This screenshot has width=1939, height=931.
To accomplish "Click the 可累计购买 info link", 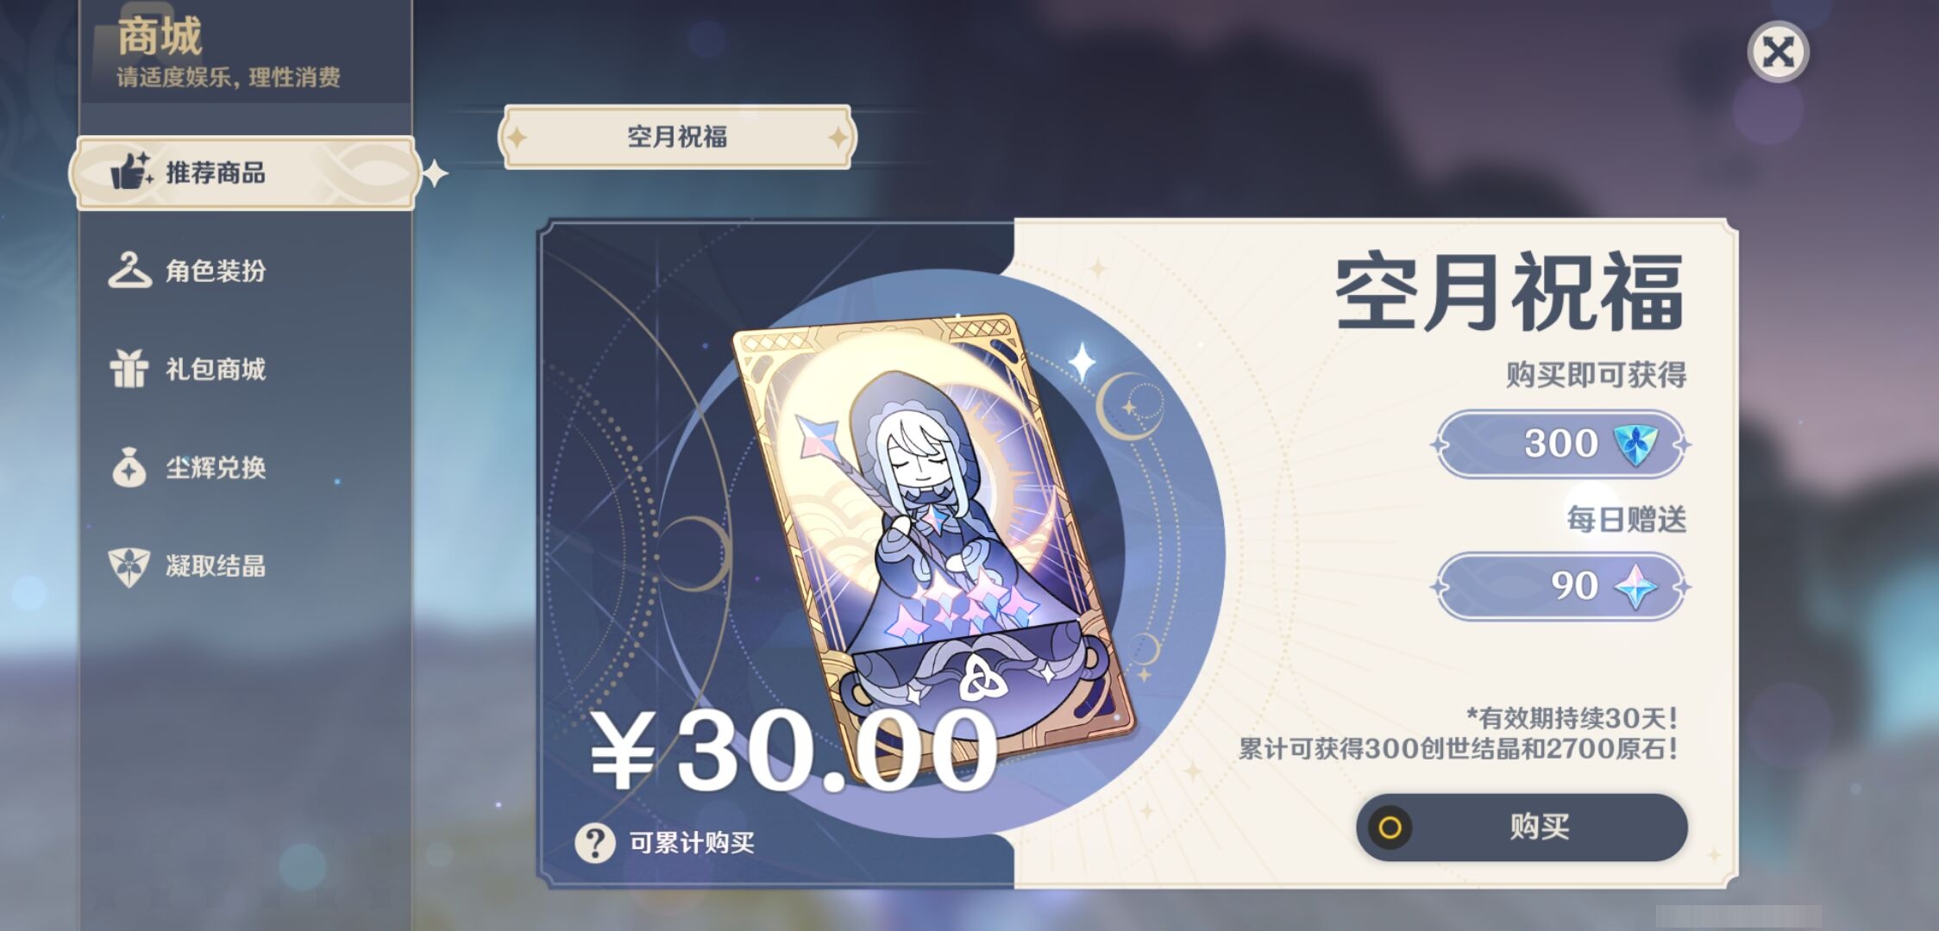I will (x=692, y=842).
